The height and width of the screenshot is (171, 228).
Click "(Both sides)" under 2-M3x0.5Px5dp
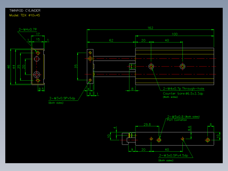pyautogui.click(x=56, y=103)
